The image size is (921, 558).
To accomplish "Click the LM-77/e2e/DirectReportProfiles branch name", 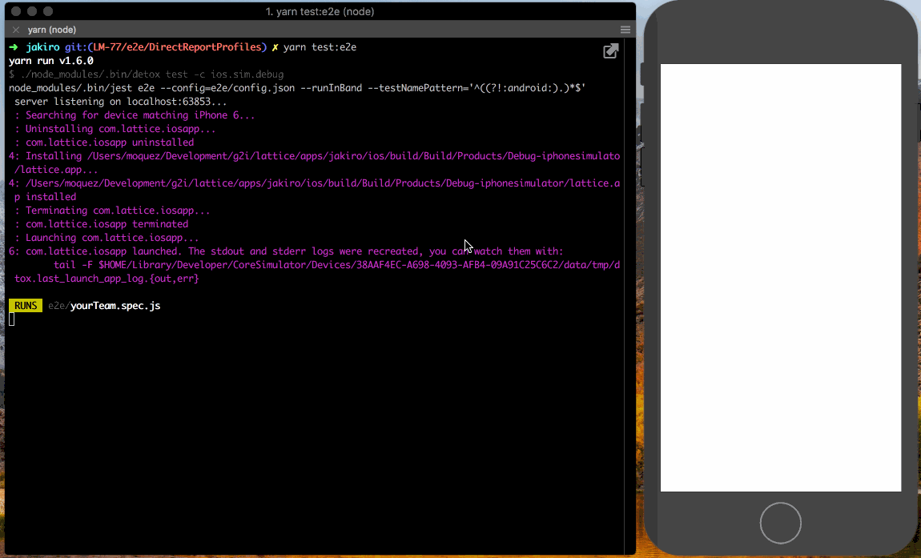I will (177, 47).
